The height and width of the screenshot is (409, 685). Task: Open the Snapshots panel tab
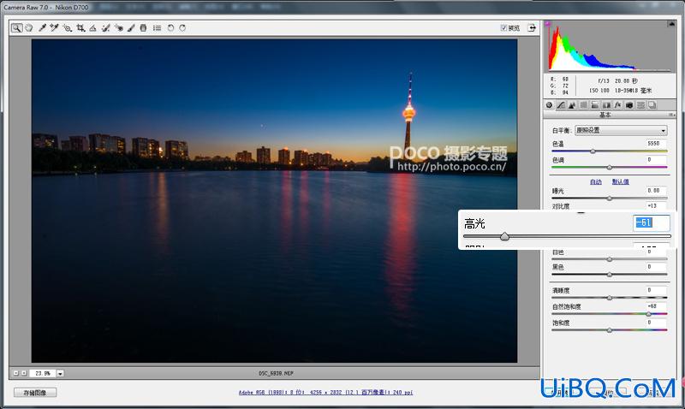coord(652,105)
